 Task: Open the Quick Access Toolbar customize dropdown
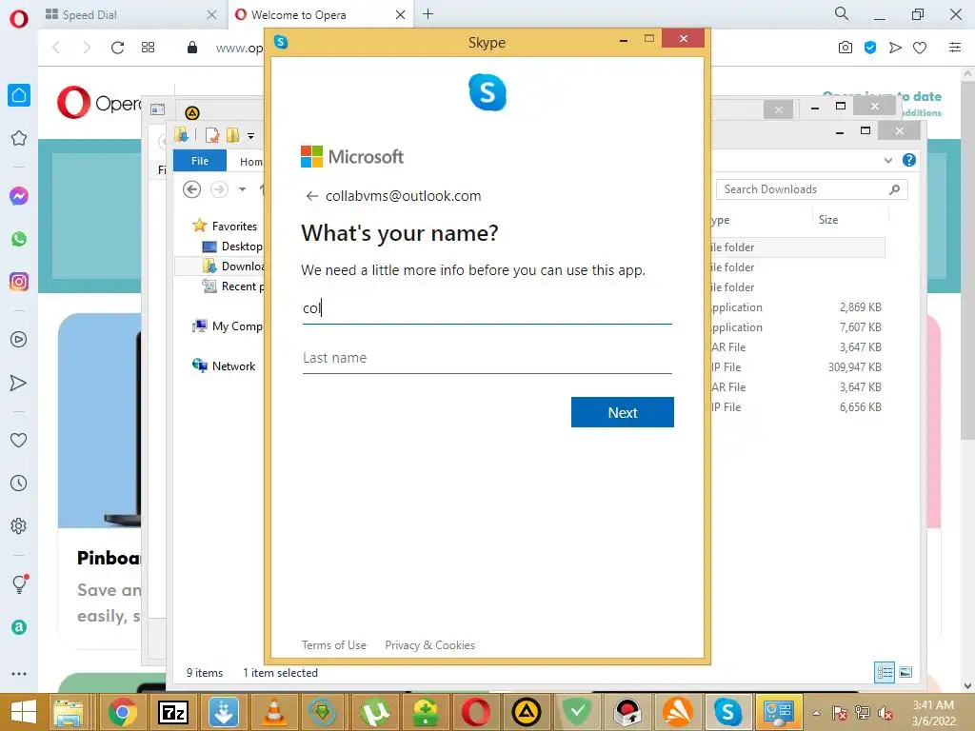[250, 135]
